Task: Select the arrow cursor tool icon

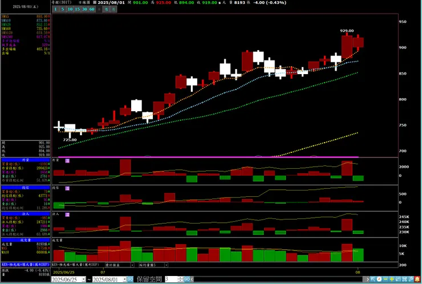Action: [x=373, y=279]
